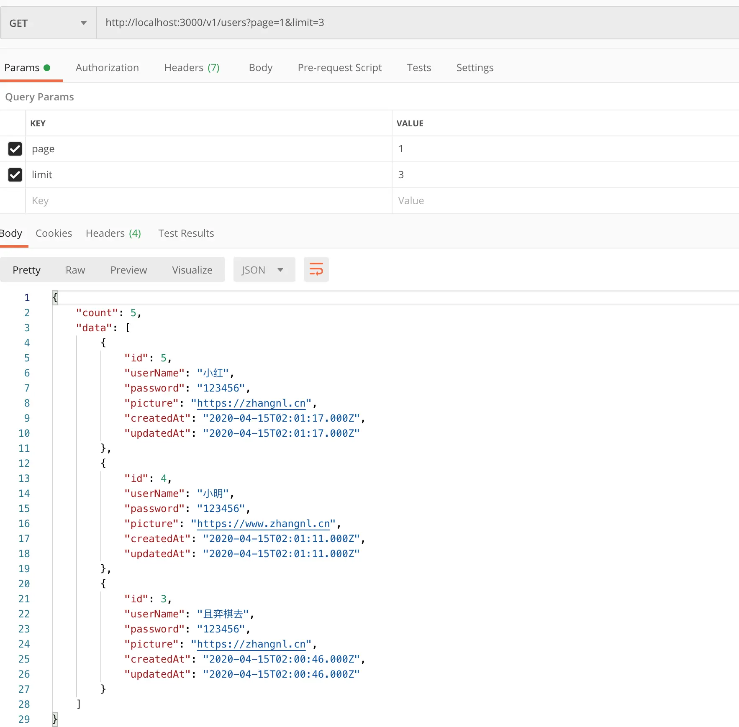Click the KEY column header
The image size is (739, 727).
coord(38,123)
